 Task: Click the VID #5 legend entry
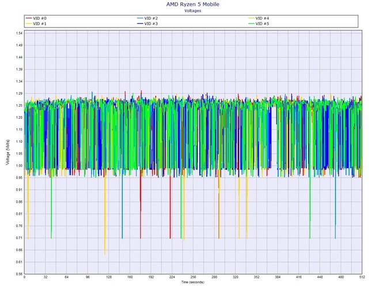(259, 24)
